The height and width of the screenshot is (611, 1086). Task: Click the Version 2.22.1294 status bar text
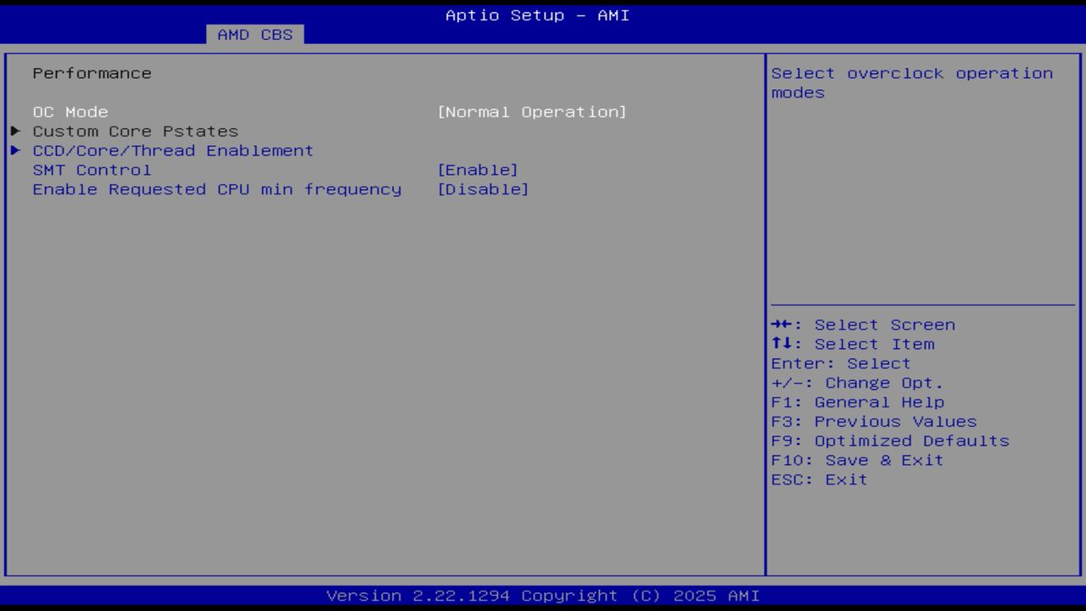pyautogui.click(x=535, y=596)
